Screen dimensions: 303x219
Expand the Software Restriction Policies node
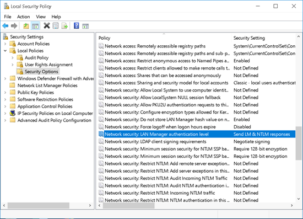click(x=5, y=100)
